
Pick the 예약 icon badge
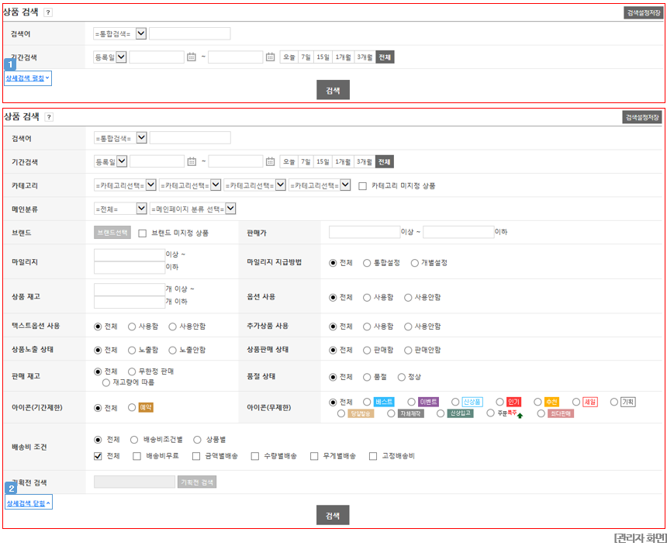coord(146,407)
